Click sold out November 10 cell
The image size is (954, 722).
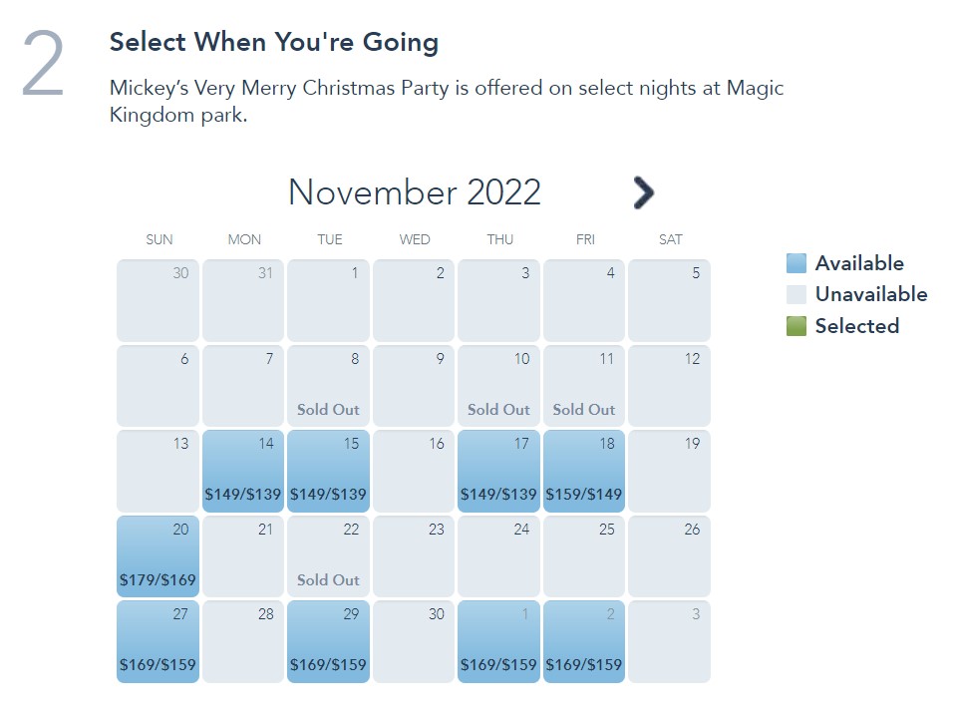[498, 386]
